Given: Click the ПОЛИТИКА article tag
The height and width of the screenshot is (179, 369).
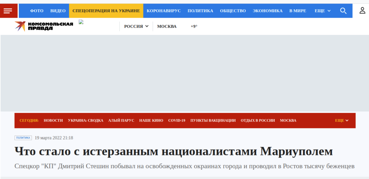Looking at the screenshot, I should [23, 138].
